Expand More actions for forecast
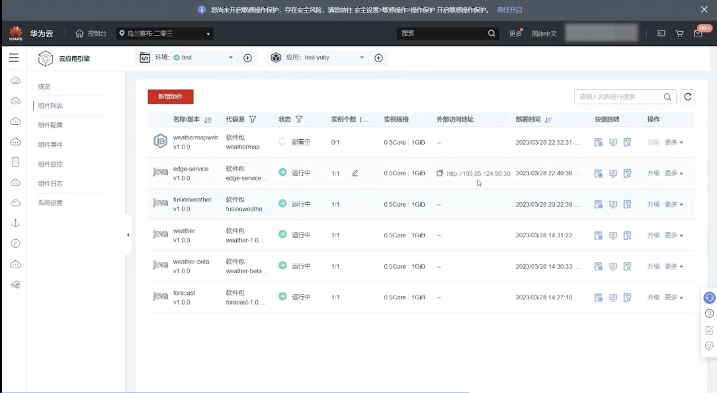 point(674,297)
